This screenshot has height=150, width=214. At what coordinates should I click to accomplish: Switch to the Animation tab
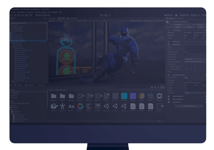coord(29,85)
